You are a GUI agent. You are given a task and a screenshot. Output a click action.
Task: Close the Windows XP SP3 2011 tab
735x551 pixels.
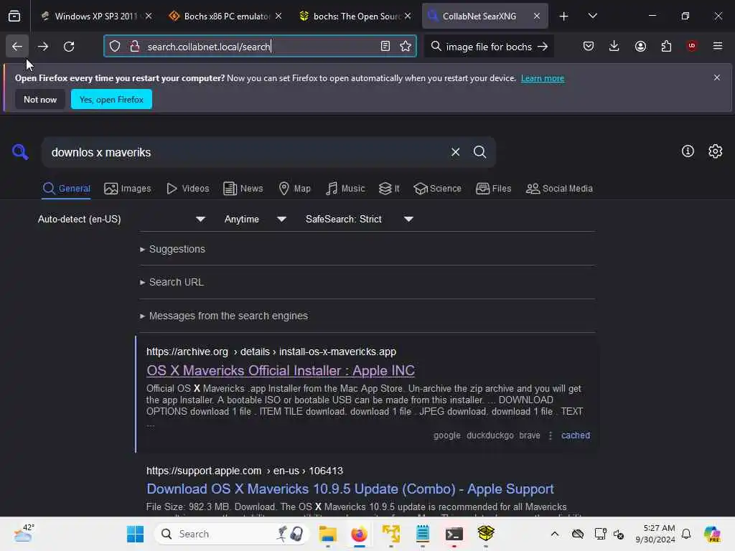tap(149, 16)
